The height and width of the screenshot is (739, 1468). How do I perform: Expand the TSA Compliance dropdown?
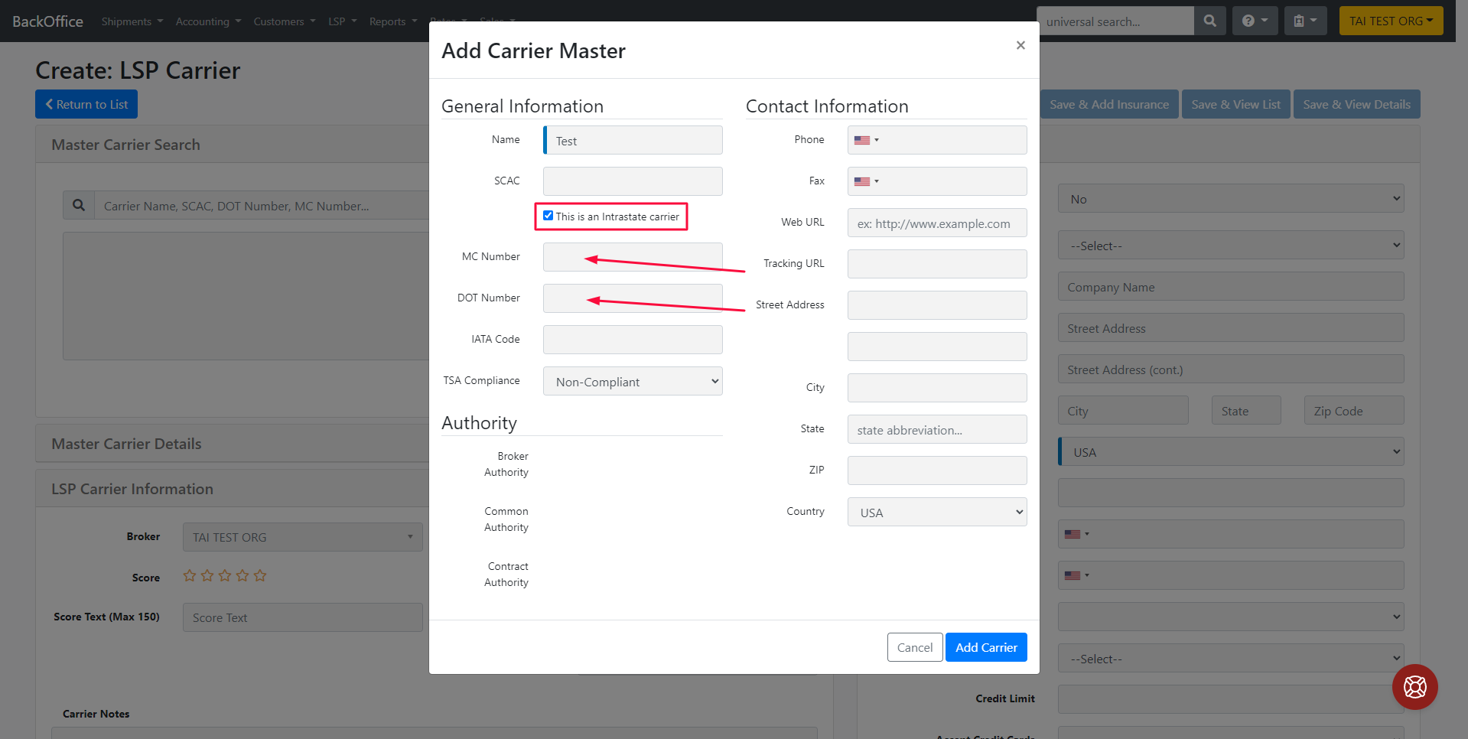click(632, 382)
